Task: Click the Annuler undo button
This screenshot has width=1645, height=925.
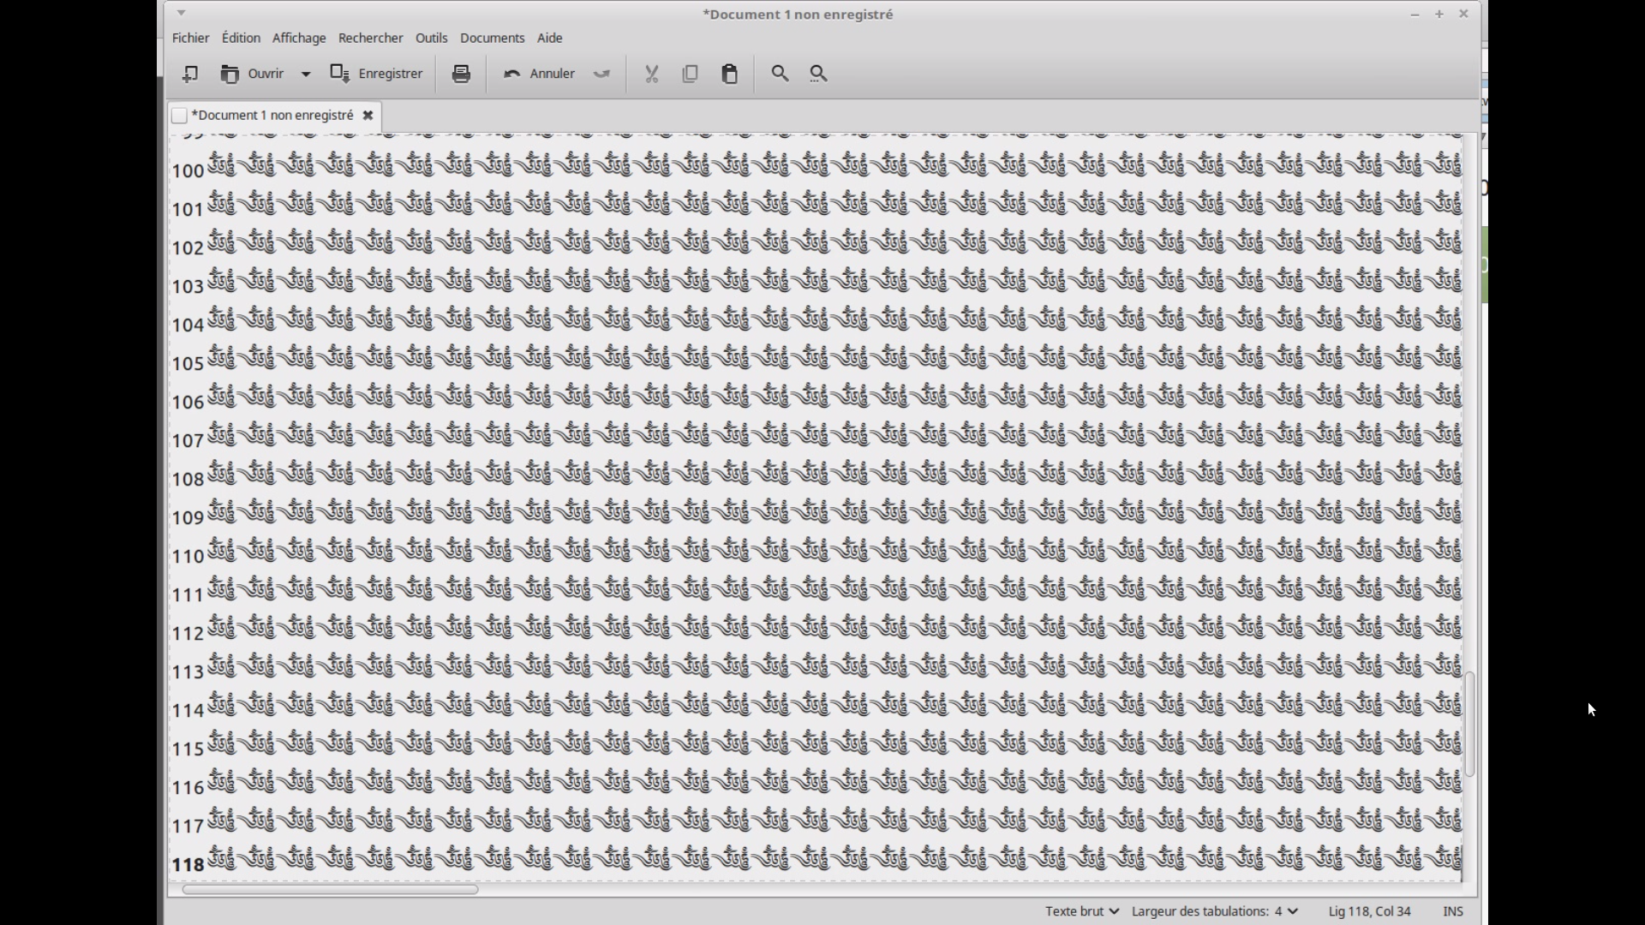Action: point(540,74)
